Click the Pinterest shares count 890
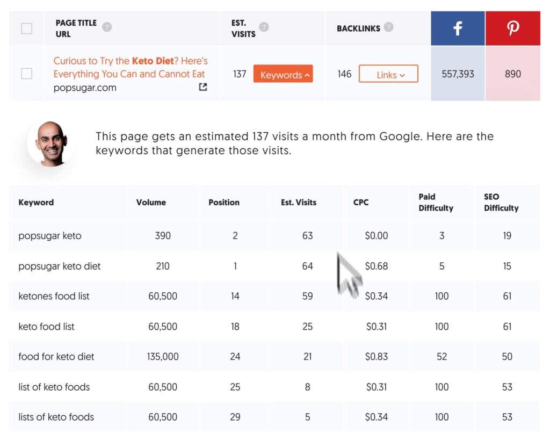Screen dimensions: 550x440 pyautogui.click(x=512, y=74)
